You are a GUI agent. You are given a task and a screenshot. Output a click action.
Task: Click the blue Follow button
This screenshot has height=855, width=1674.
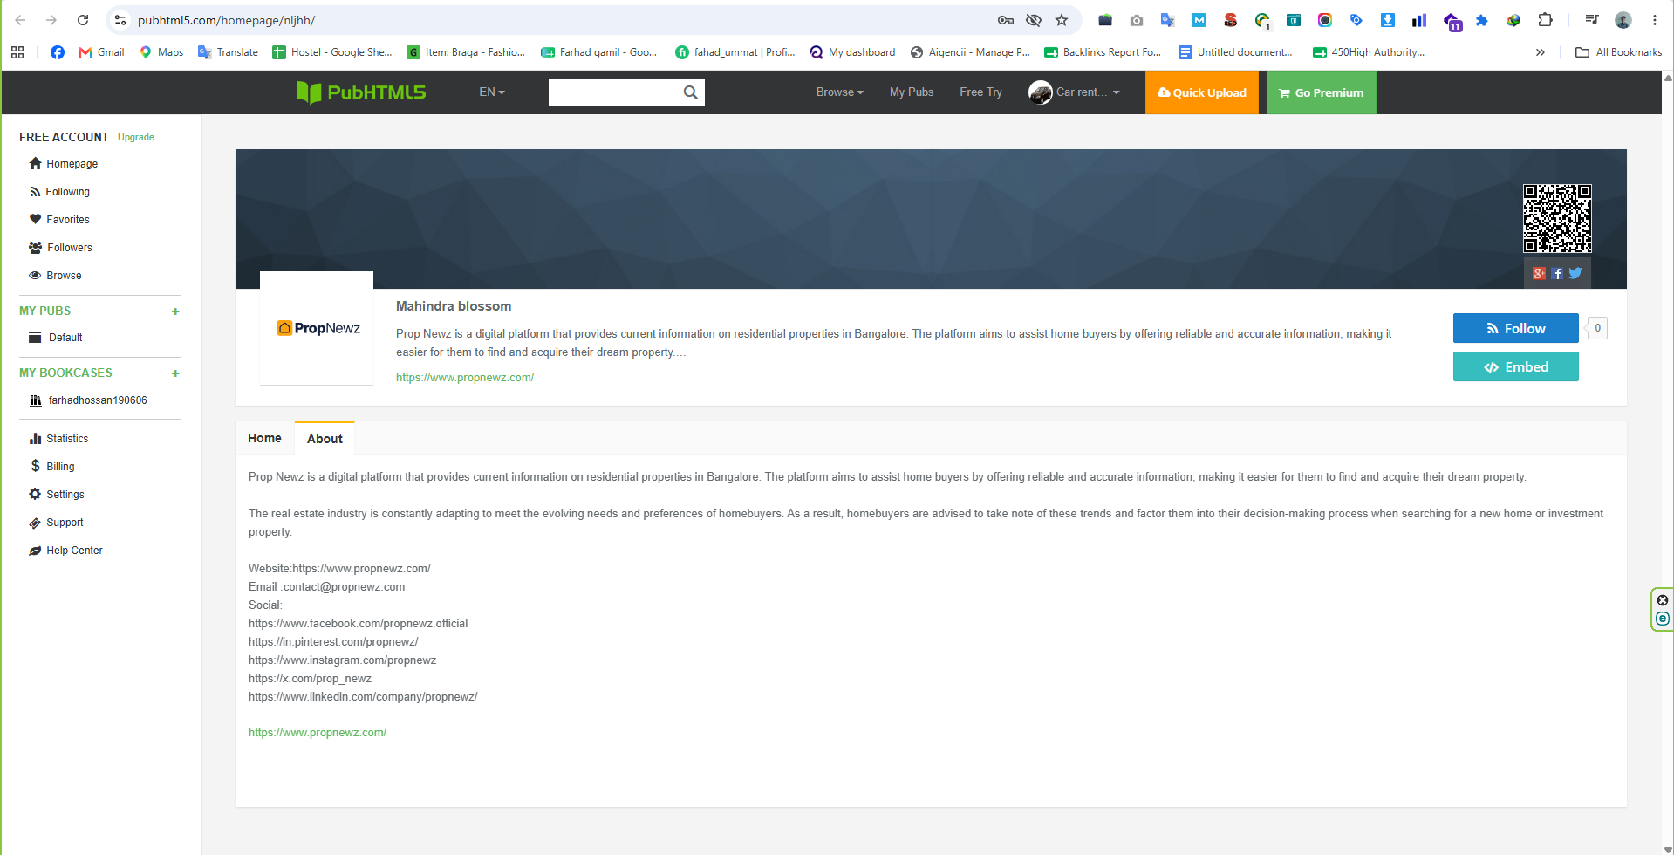tap(1515, 328)
